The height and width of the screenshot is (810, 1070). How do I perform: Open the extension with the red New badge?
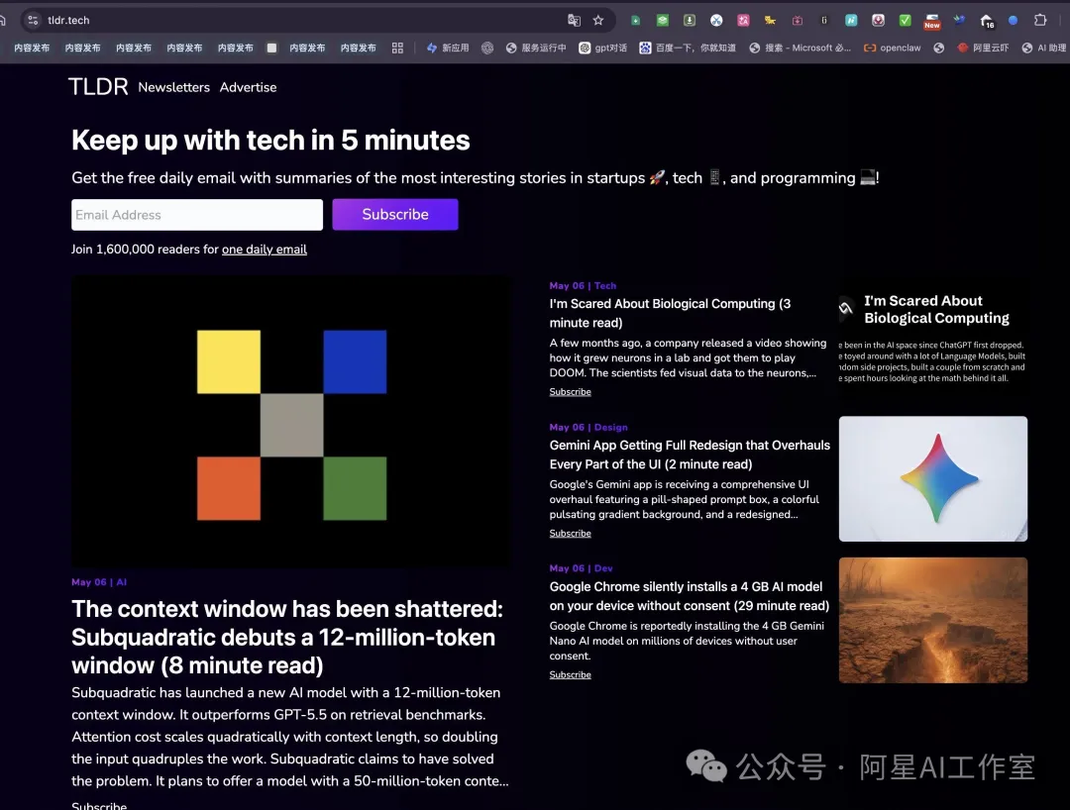pyautogui.click(x=931, y=21)
